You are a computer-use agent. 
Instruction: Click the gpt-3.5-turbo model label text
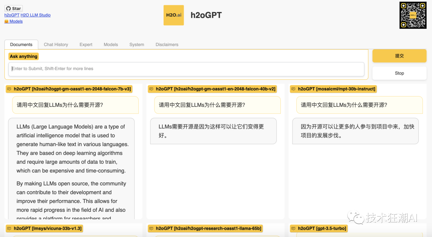tap(322, 229)
